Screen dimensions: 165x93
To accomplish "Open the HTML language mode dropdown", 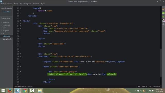I will click(x=145, y=87).
